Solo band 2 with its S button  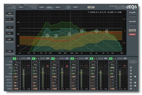pos(37,59)
